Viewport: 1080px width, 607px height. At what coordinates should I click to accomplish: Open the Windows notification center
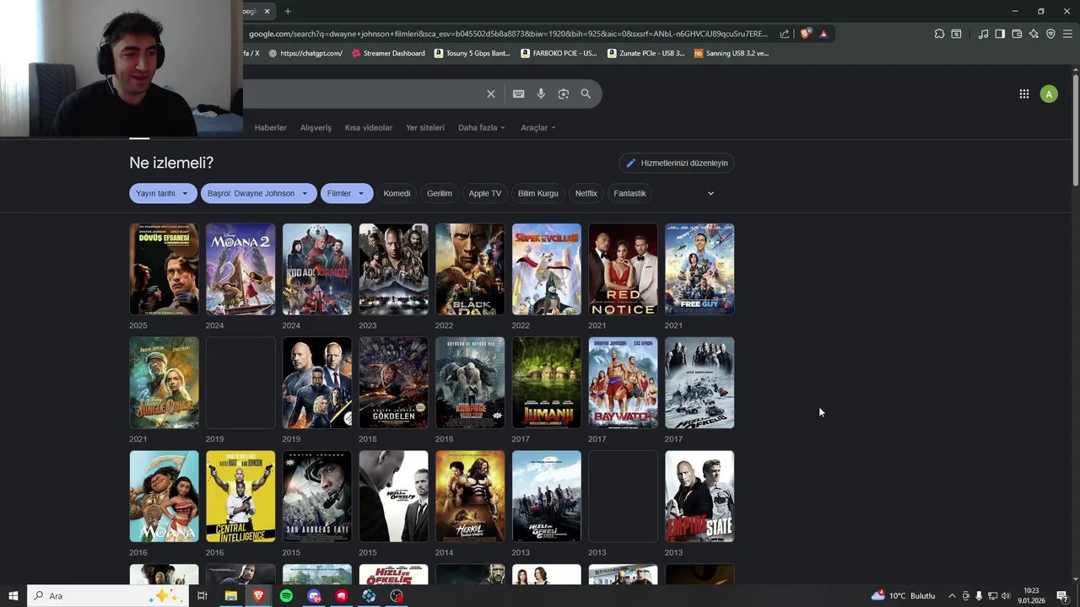pyautogui.click(x=1062, y=596)
